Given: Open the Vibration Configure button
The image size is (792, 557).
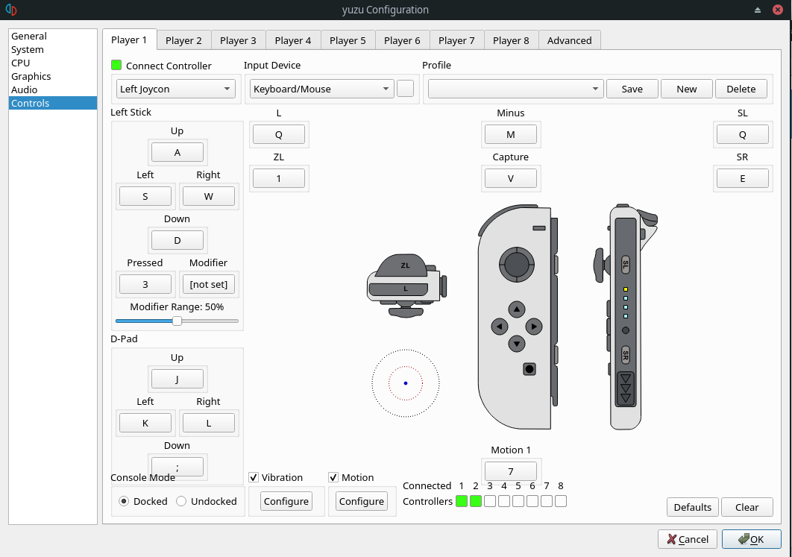Looking at the screenshot, I should tap(286, 501).
